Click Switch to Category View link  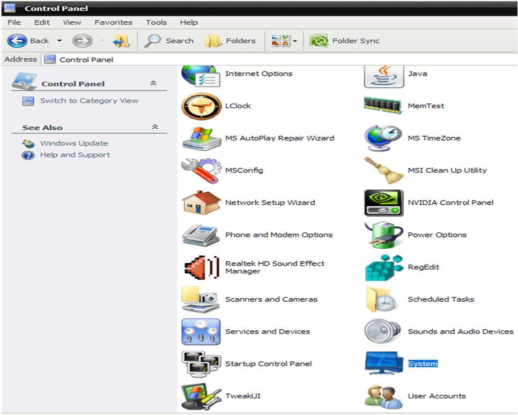click(89, 101)
